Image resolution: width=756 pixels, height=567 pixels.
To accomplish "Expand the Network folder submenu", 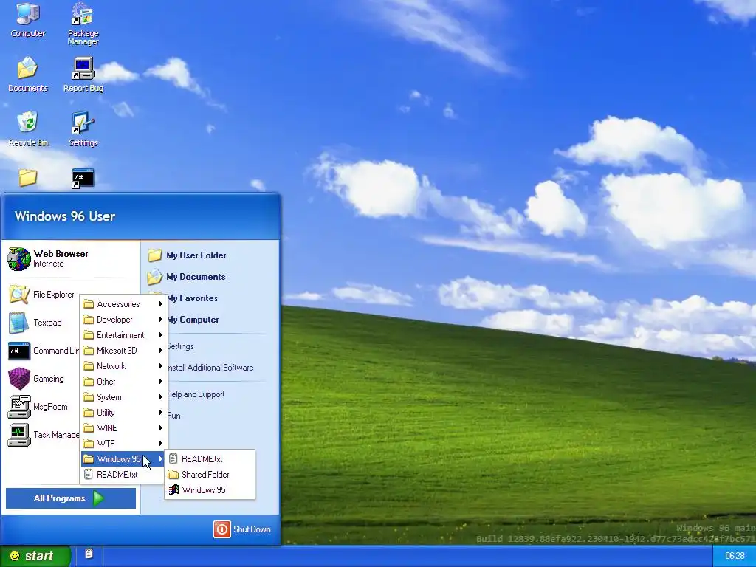I will click(123, 366).
